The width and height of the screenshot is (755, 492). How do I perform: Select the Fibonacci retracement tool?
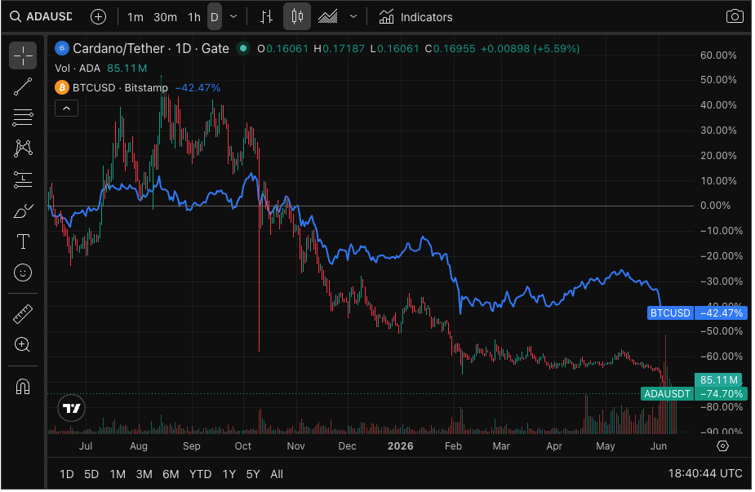(23, 117)
